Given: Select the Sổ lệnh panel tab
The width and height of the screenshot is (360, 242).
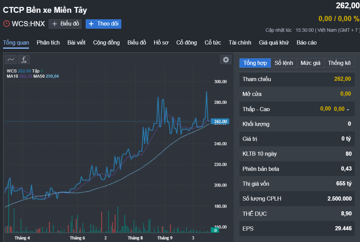Looking at the screenshot, I should point(284,63).
